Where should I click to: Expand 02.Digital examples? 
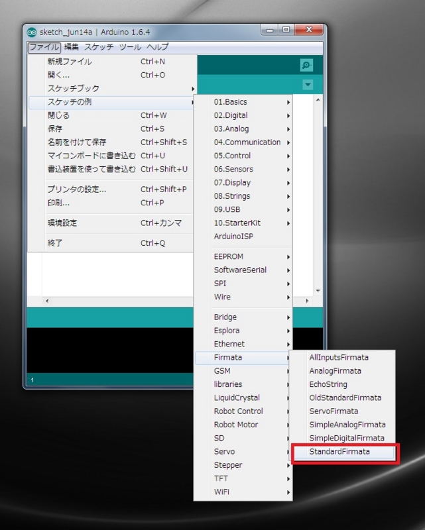243,115
